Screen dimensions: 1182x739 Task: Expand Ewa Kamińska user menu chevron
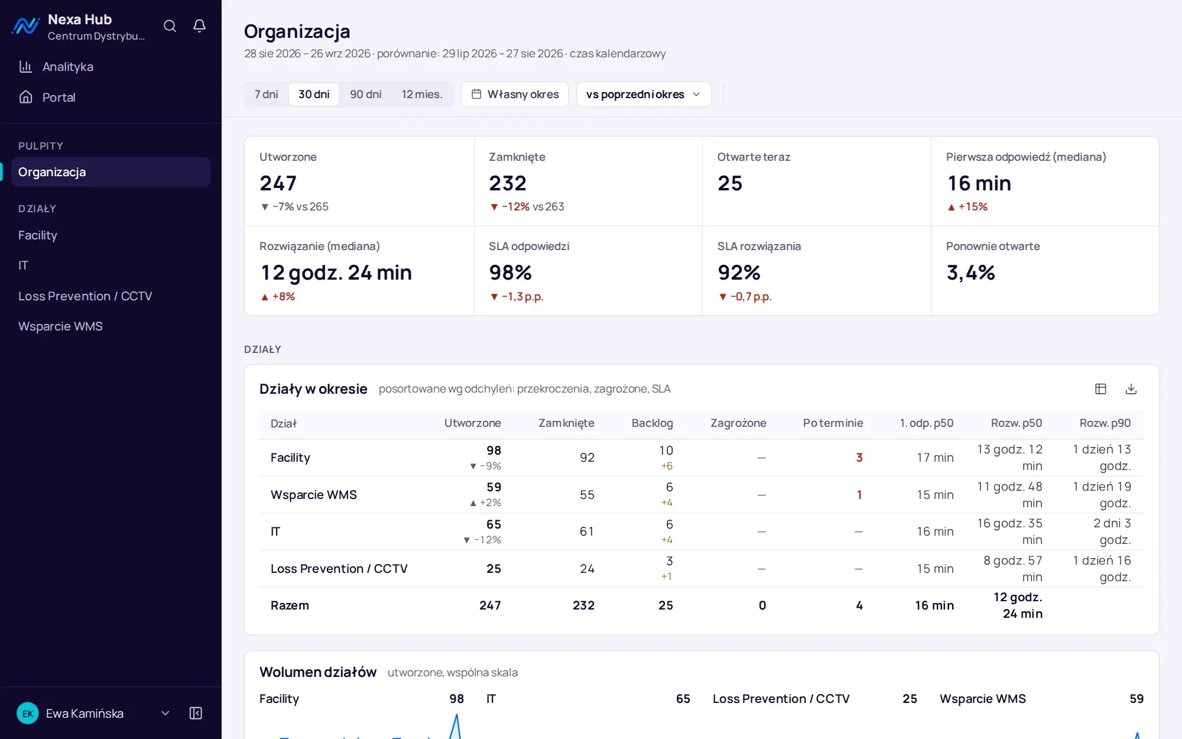click(x=165, y=713)
